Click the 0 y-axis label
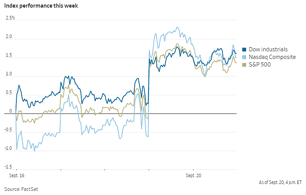 click(10, 111)
